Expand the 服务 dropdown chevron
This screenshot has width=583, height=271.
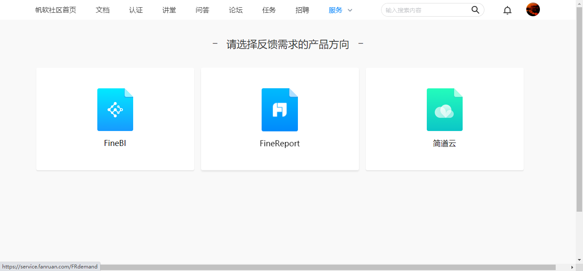pyautogui.click(x=350, y=10)
